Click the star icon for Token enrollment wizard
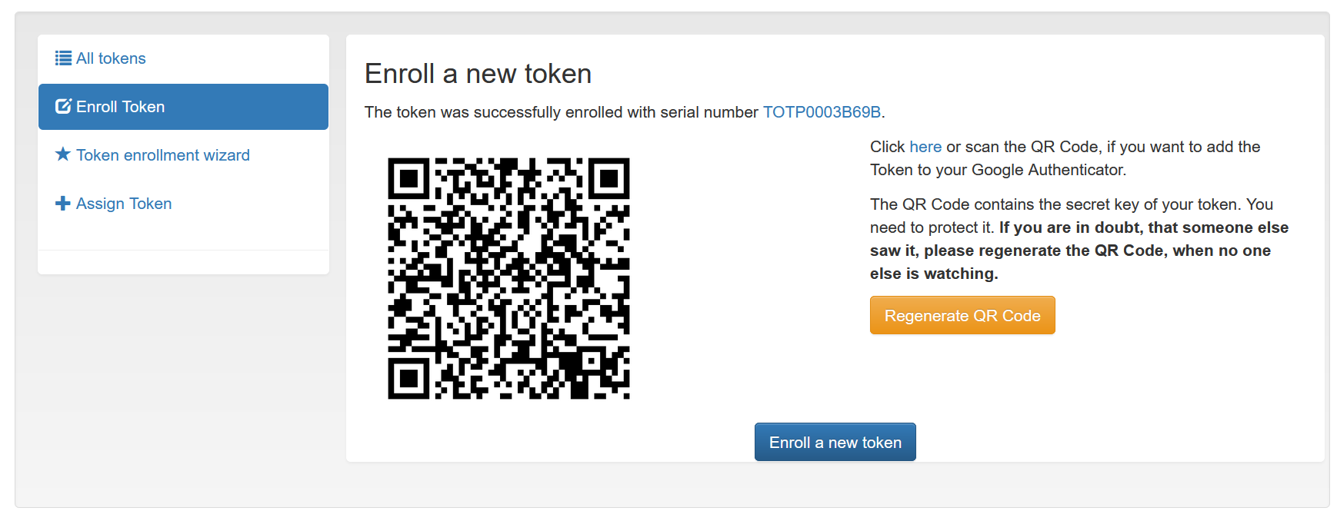 click(x=62, y=154)
